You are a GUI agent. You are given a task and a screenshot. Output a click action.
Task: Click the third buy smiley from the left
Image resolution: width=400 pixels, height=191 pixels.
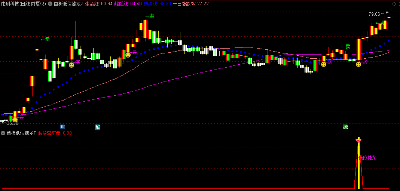128,55
